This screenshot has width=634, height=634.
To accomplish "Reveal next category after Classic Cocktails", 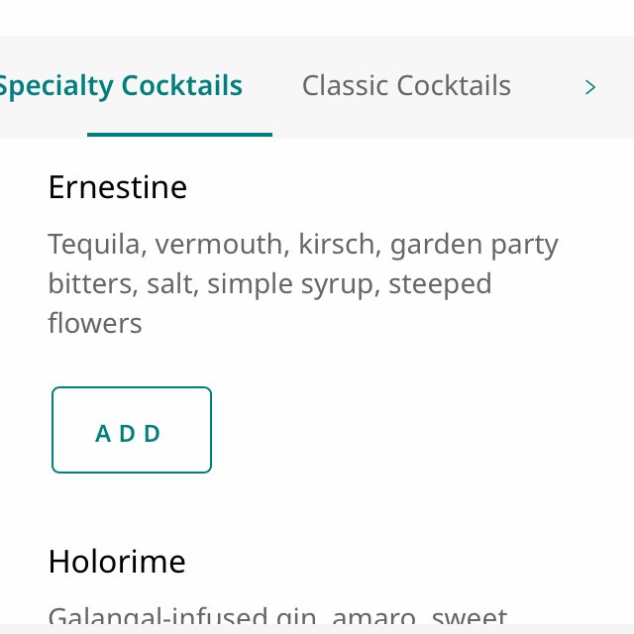I will point(590,87).
